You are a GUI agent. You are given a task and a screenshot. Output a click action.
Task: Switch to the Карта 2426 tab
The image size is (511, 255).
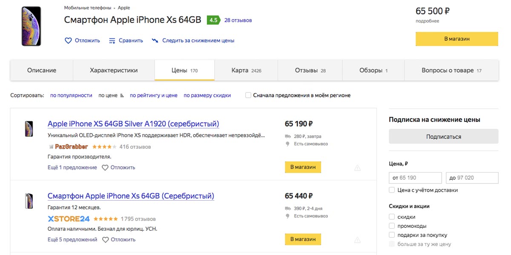click(246, 70)
